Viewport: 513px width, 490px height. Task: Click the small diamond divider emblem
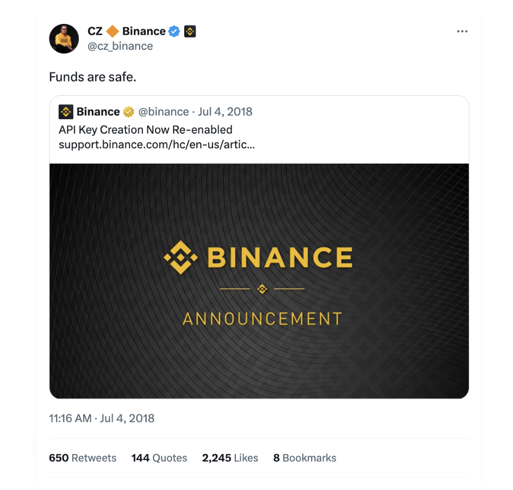pyautogui.click(x=262, y=289)
